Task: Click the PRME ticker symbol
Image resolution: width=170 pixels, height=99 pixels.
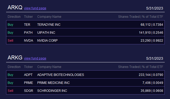Action: click(x=29, y=83)
